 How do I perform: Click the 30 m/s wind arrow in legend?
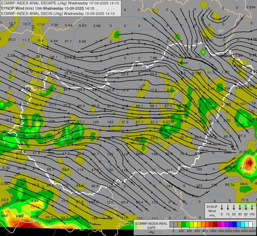click(240, 207)
